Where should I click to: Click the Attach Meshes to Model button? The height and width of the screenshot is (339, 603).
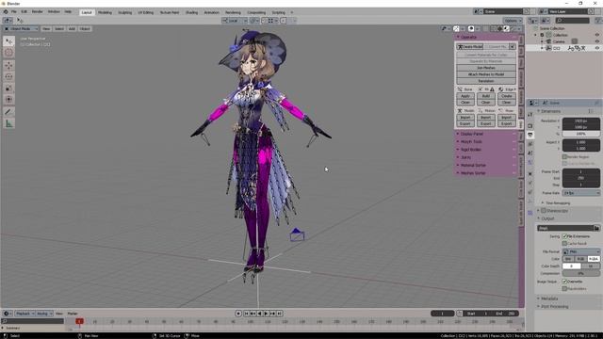(x=486, y=74)
